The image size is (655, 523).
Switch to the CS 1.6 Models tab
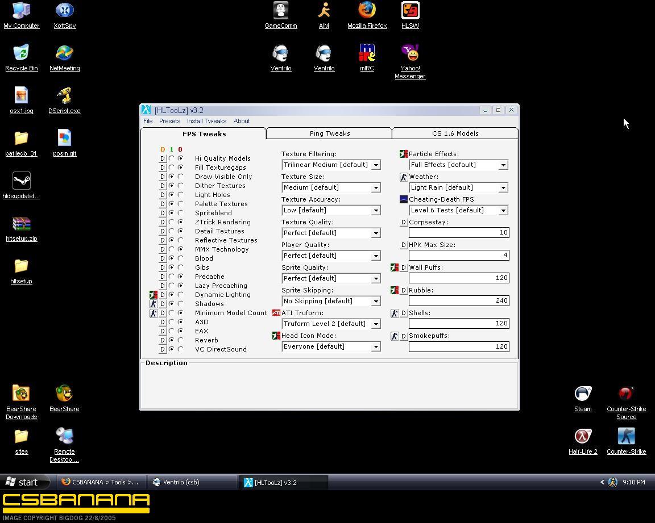click(x=455, y=133)
